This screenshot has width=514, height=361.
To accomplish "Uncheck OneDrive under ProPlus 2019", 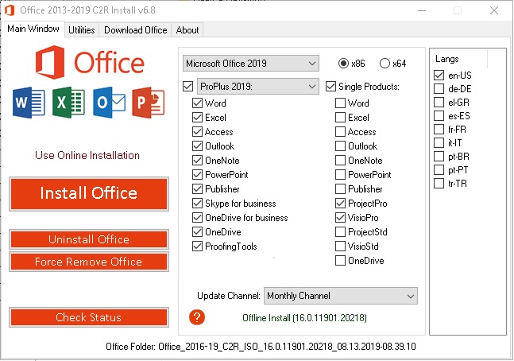I will pyautogui.click(x=197, y=232).
